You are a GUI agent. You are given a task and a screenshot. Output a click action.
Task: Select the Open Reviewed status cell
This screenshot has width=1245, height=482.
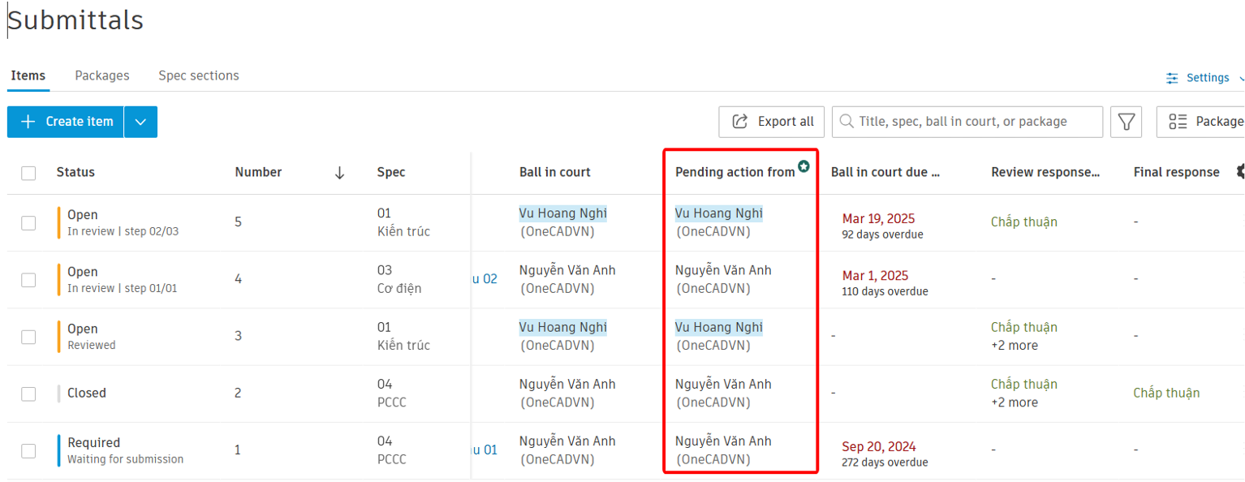click(92, 337)
